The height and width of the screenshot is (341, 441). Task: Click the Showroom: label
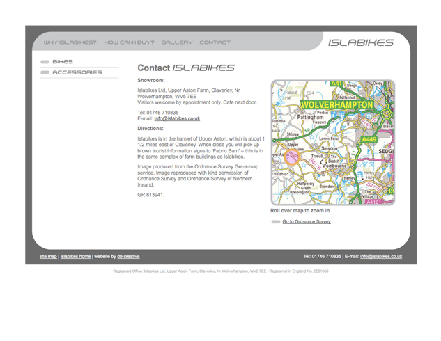pos(151,80)
